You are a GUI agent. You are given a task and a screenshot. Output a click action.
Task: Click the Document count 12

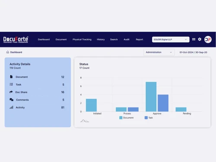click(63, 77)
